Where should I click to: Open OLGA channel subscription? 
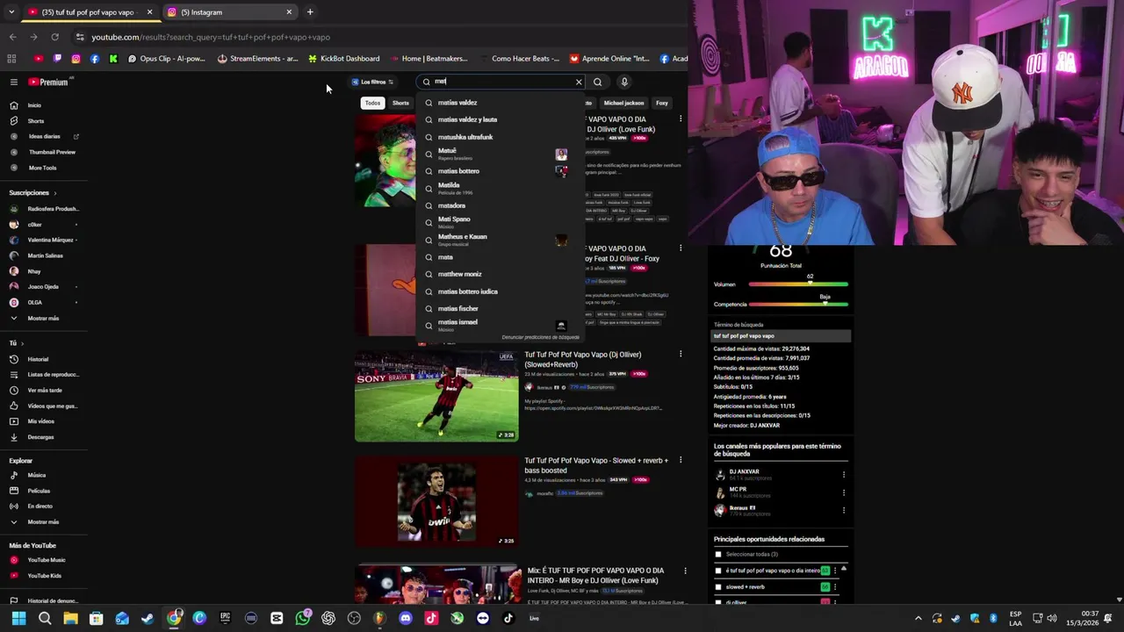coord(35,302)
